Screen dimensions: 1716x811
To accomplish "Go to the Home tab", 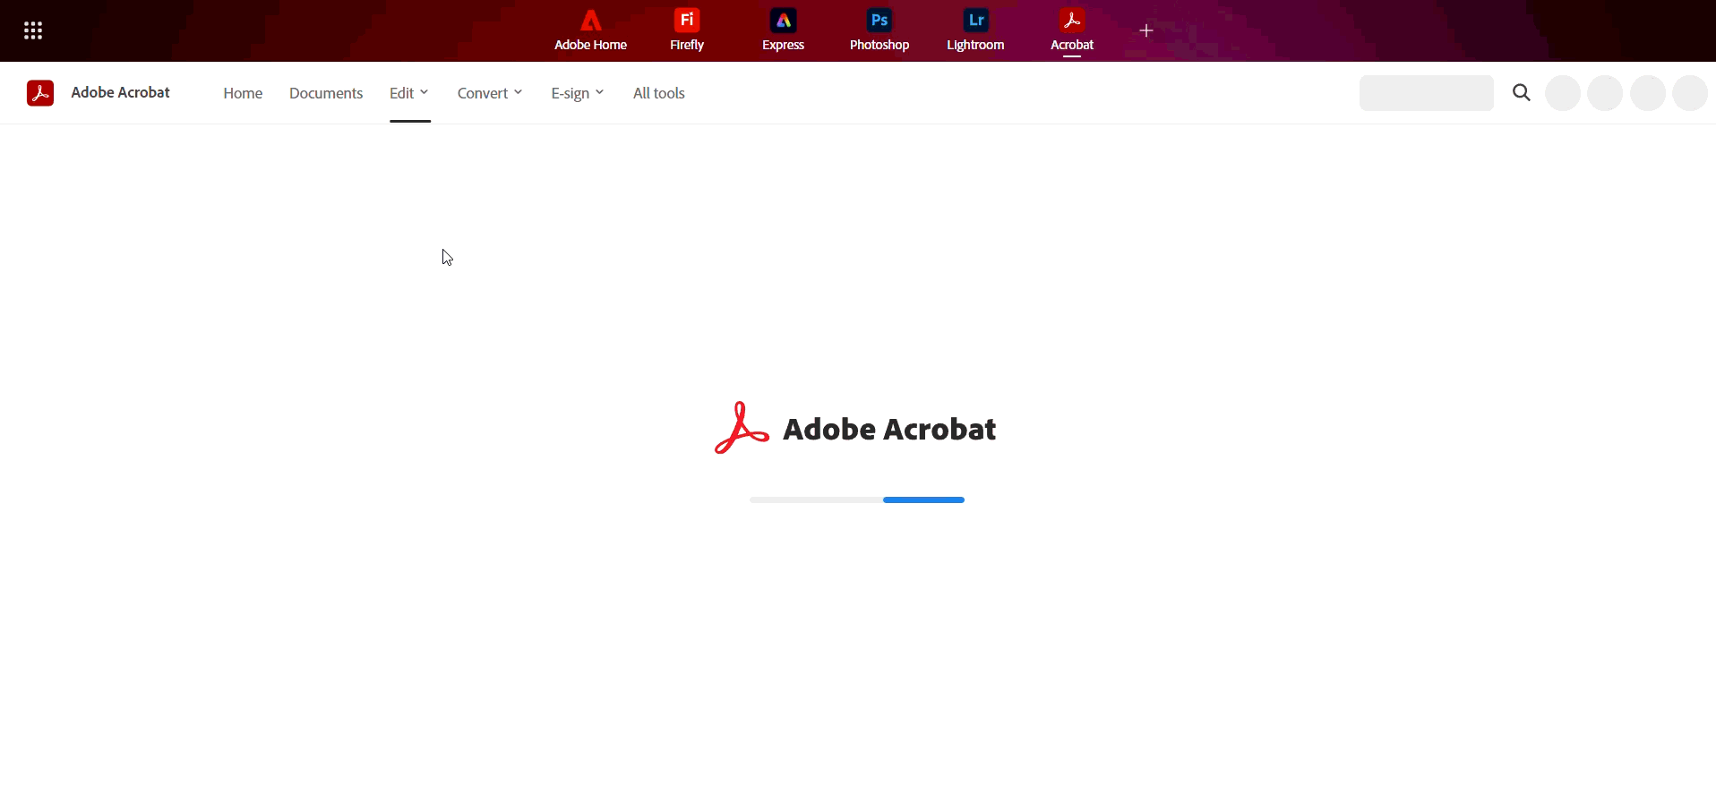I will pyautogui.click(x=243, y=93).
